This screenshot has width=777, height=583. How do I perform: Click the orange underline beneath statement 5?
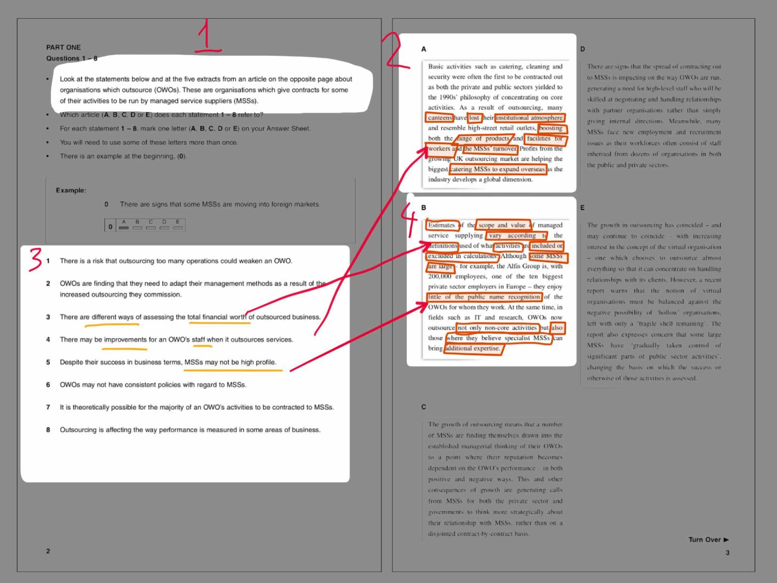click(x=233, y=371)
